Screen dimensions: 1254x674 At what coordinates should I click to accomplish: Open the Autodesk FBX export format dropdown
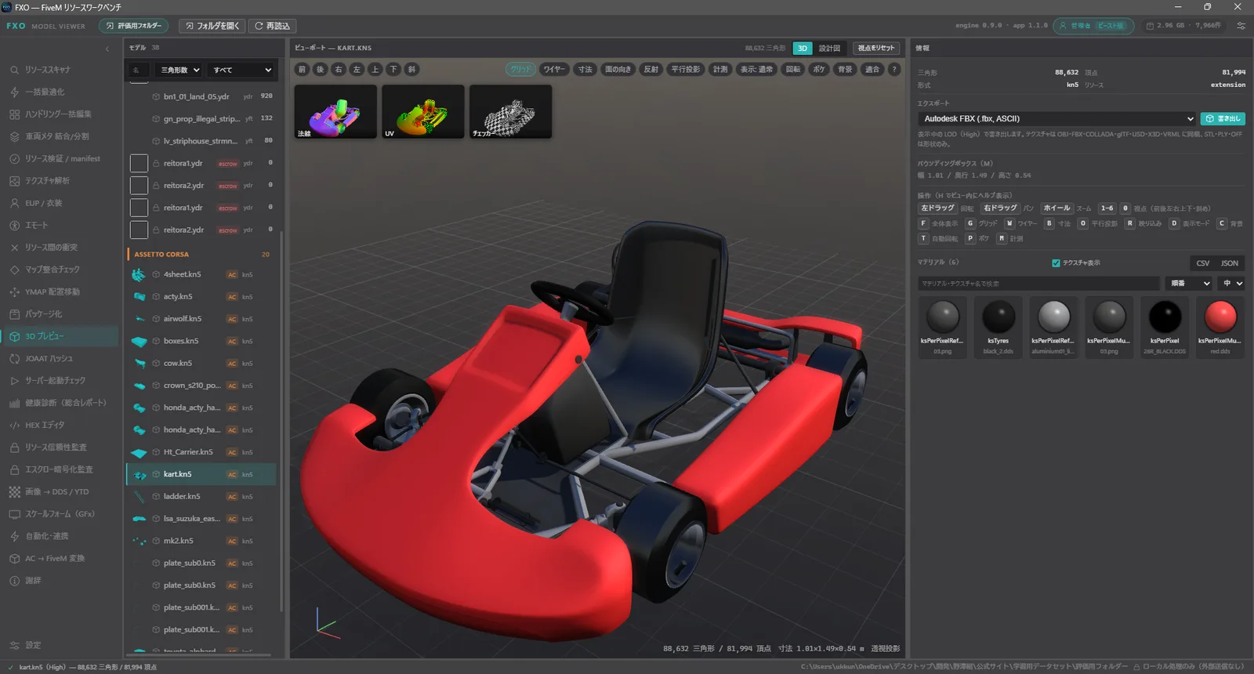(x=1057, y=119)
